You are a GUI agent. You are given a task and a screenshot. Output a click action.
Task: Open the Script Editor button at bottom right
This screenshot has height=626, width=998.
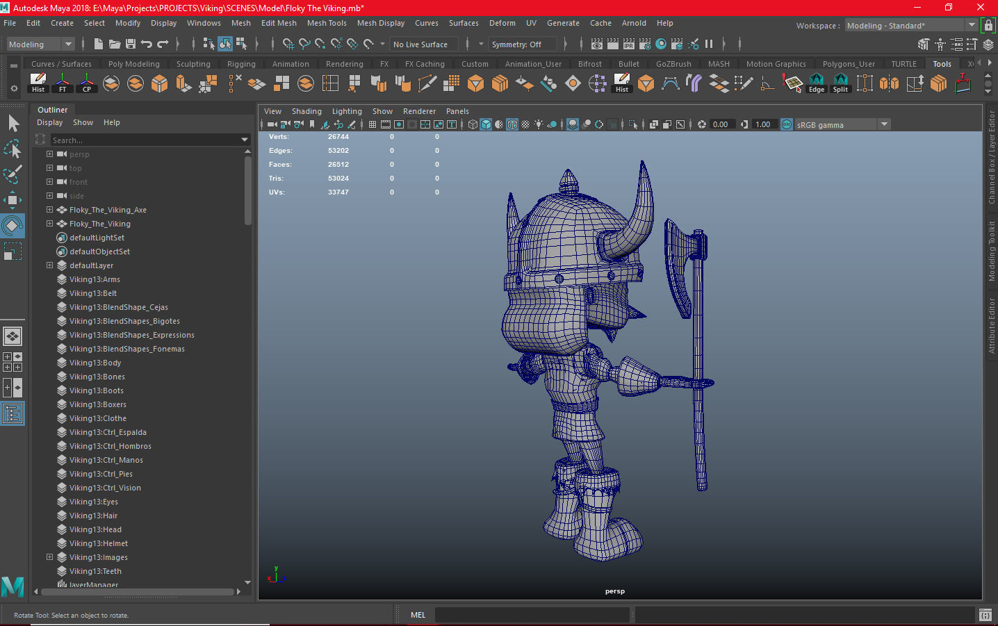[985, 615]
